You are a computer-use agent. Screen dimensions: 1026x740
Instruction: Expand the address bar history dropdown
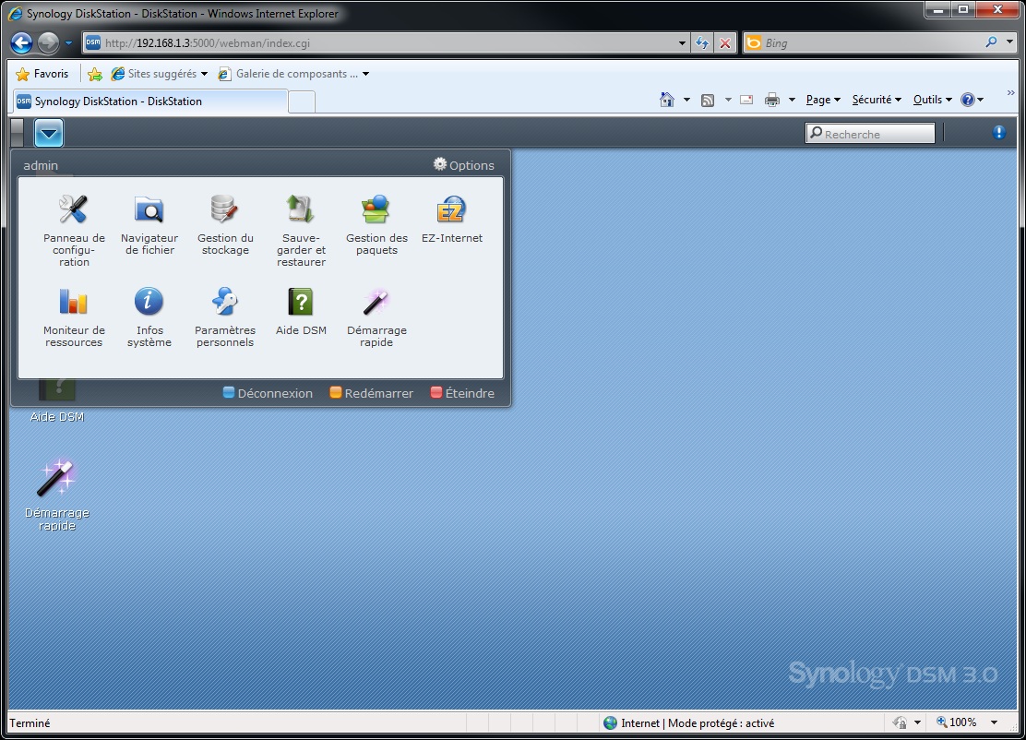coord(683,43)
